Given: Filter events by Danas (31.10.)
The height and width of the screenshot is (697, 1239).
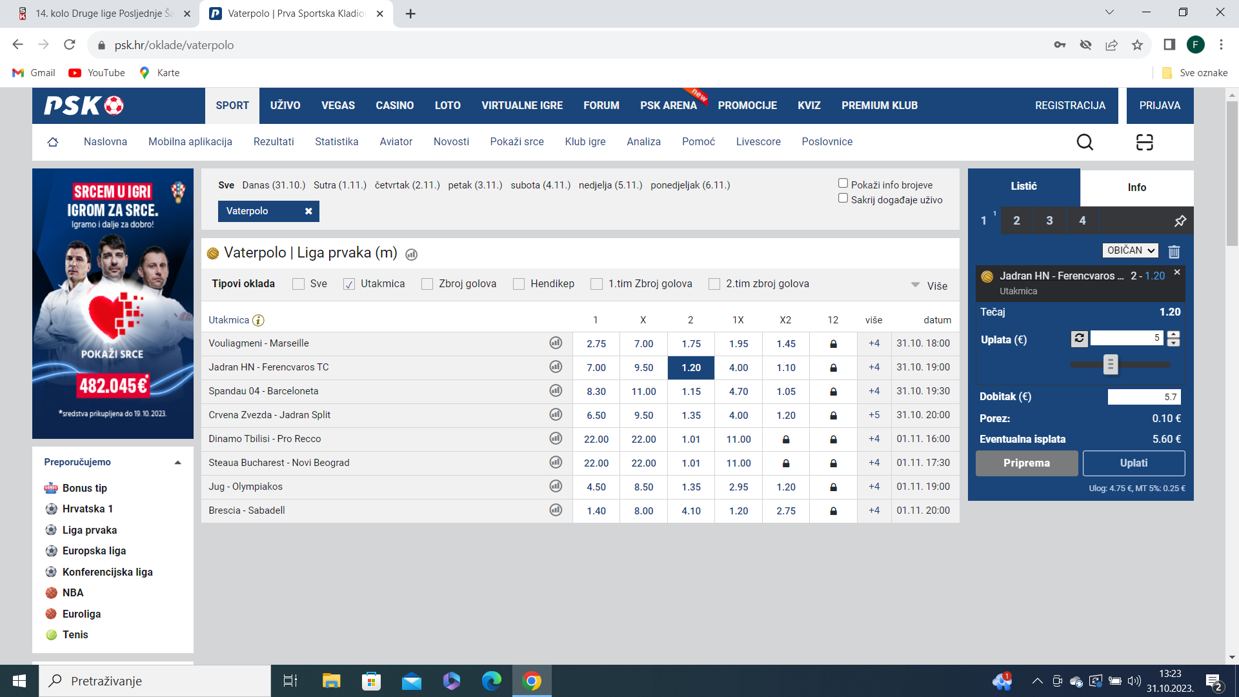Looking at the screenshot, I should click(274, 185).
